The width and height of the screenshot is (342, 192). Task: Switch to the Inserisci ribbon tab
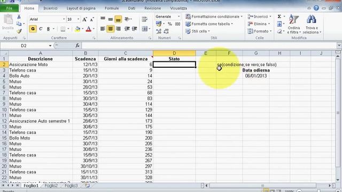(50, 9)
